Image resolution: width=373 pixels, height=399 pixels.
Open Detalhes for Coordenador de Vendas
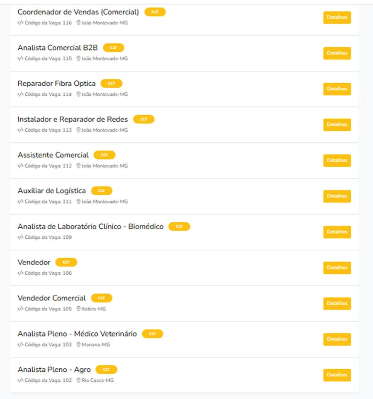point(337,17)
